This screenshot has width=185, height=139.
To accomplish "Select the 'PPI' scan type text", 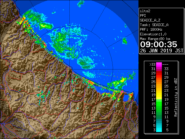I will [143, 16].
